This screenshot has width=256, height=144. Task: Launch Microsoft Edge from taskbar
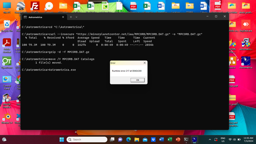tap(128, 140)
